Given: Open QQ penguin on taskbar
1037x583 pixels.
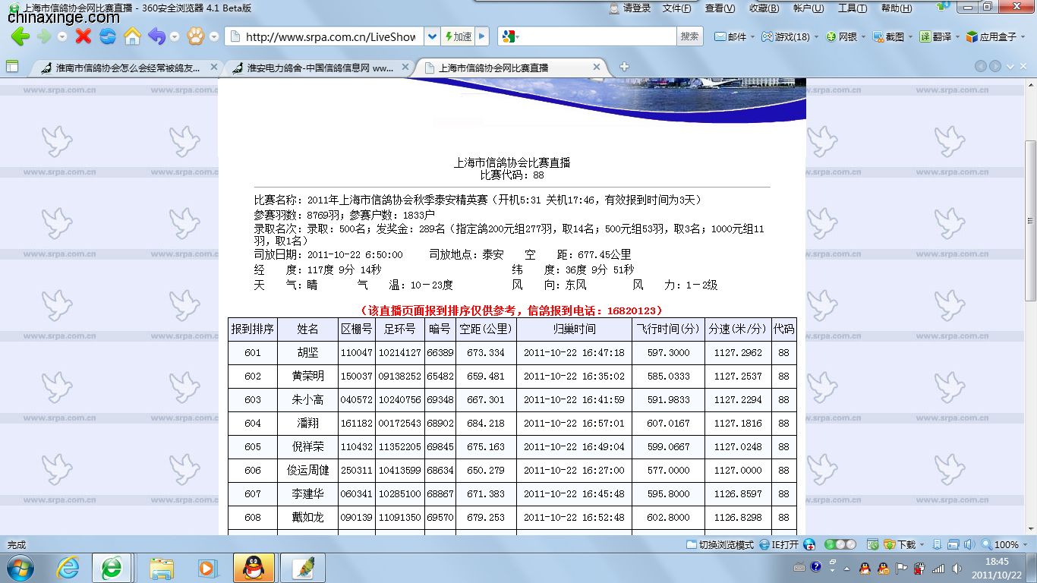Looking at the screenshot, I should (253, 567).
